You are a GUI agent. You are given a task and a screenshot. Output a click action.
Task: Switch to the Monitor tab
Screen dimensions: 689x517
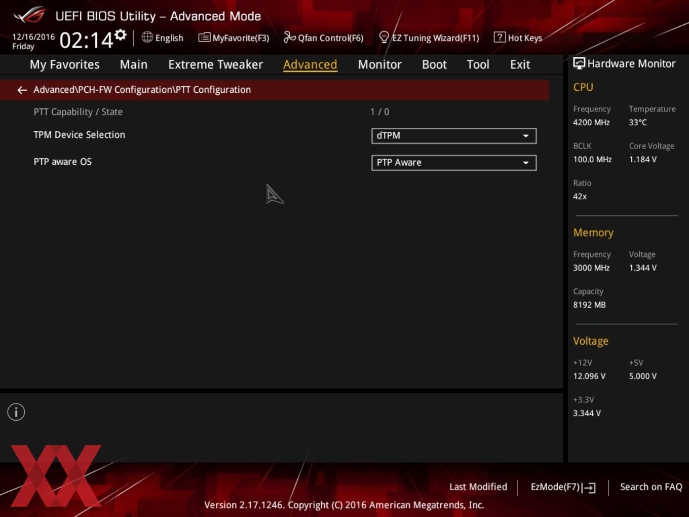pos(379,64)
